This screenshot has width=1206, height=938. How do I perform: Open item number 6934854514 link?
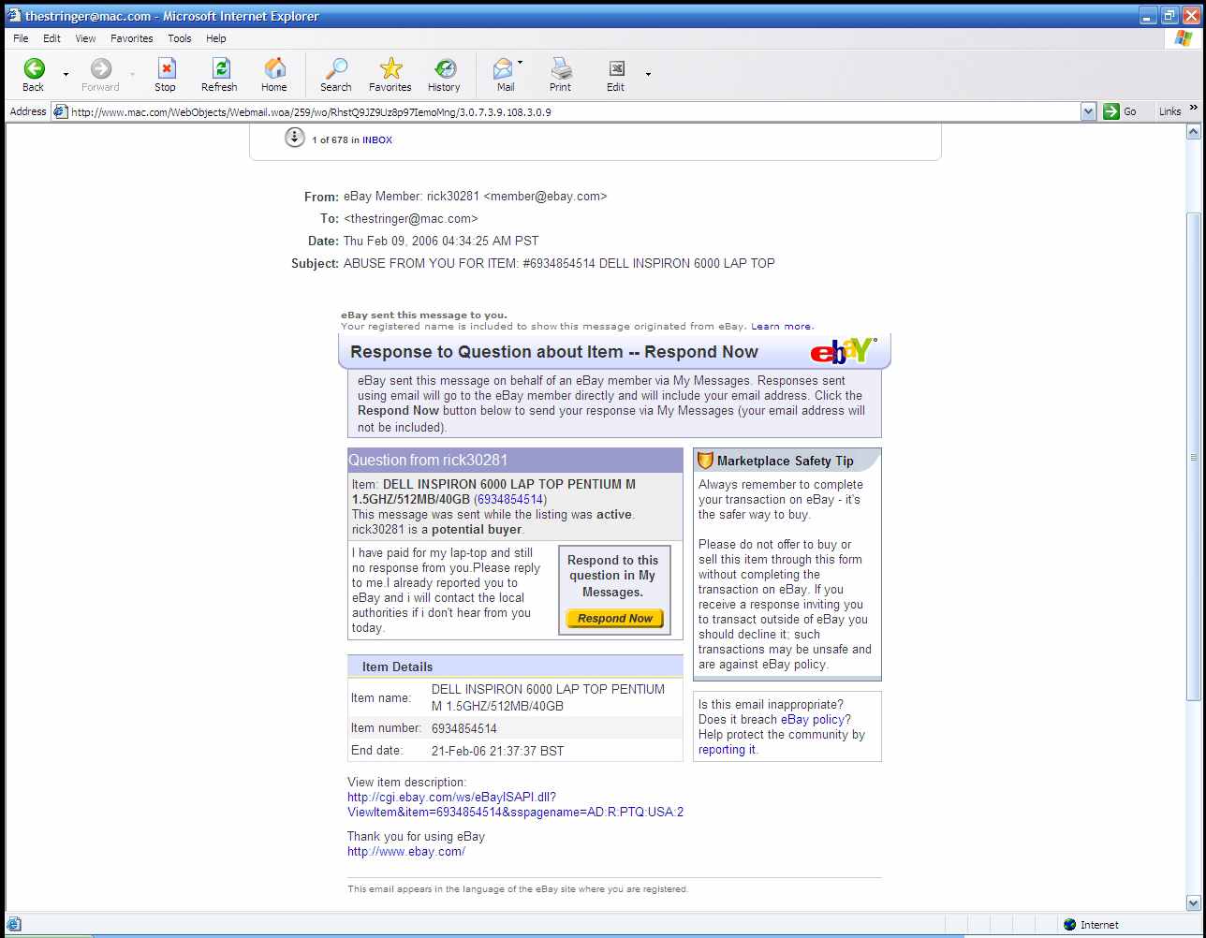pos(510,500)
